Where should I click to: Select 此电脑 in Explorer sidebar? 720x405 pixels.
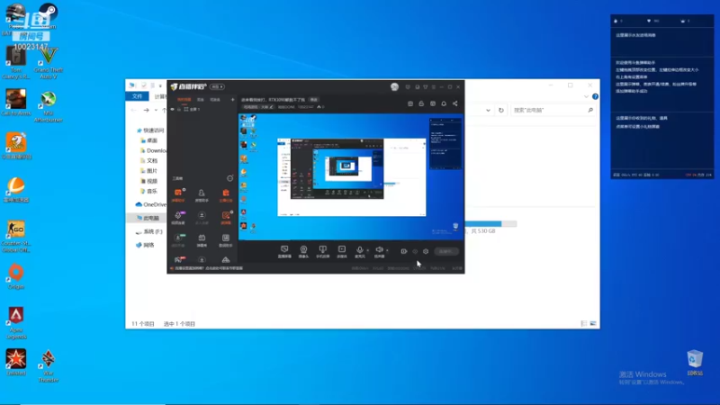click(x=148, y=218)
